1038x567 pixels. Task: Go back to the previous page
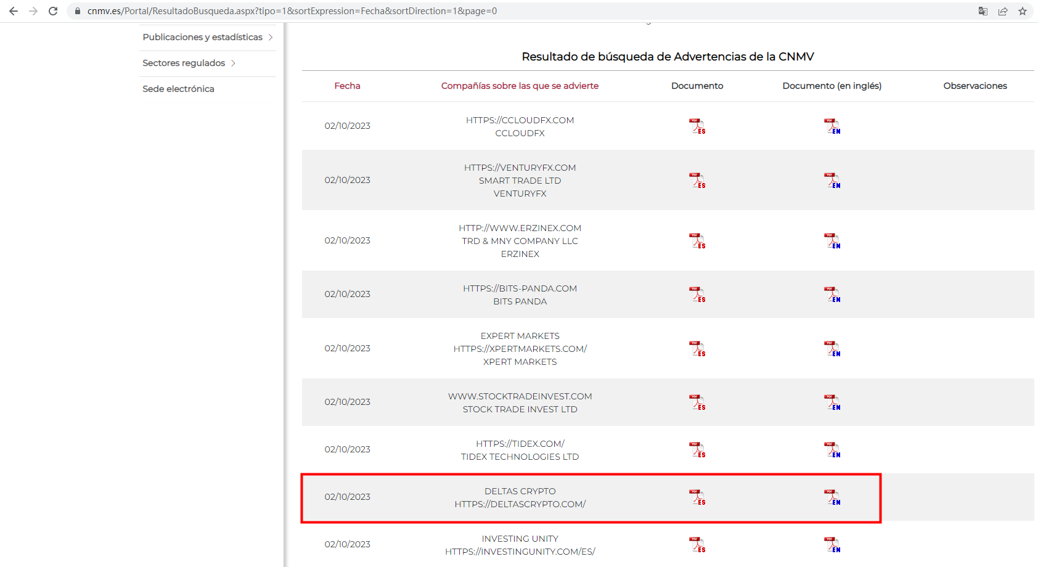tap(14, 11)
